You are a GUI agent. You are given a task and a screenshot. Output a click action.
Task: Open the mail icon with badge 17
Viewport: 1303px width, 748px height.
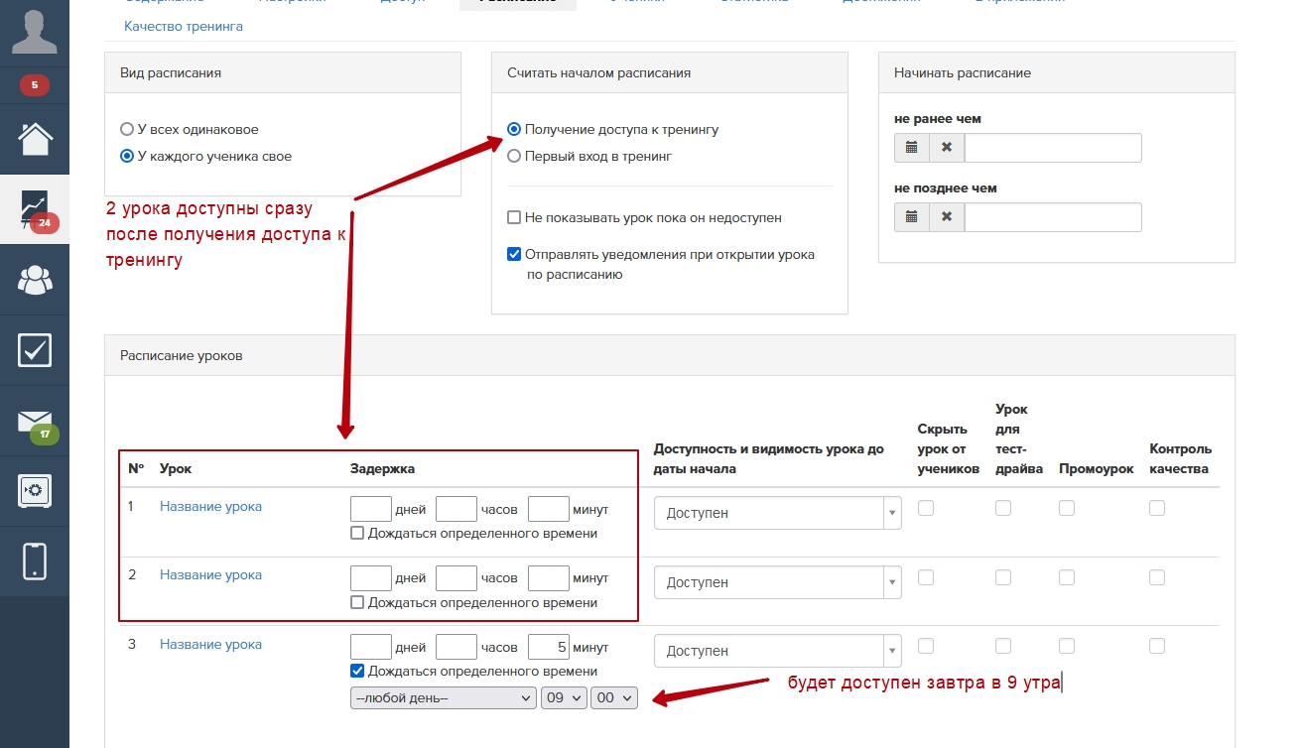coord(35,422)
